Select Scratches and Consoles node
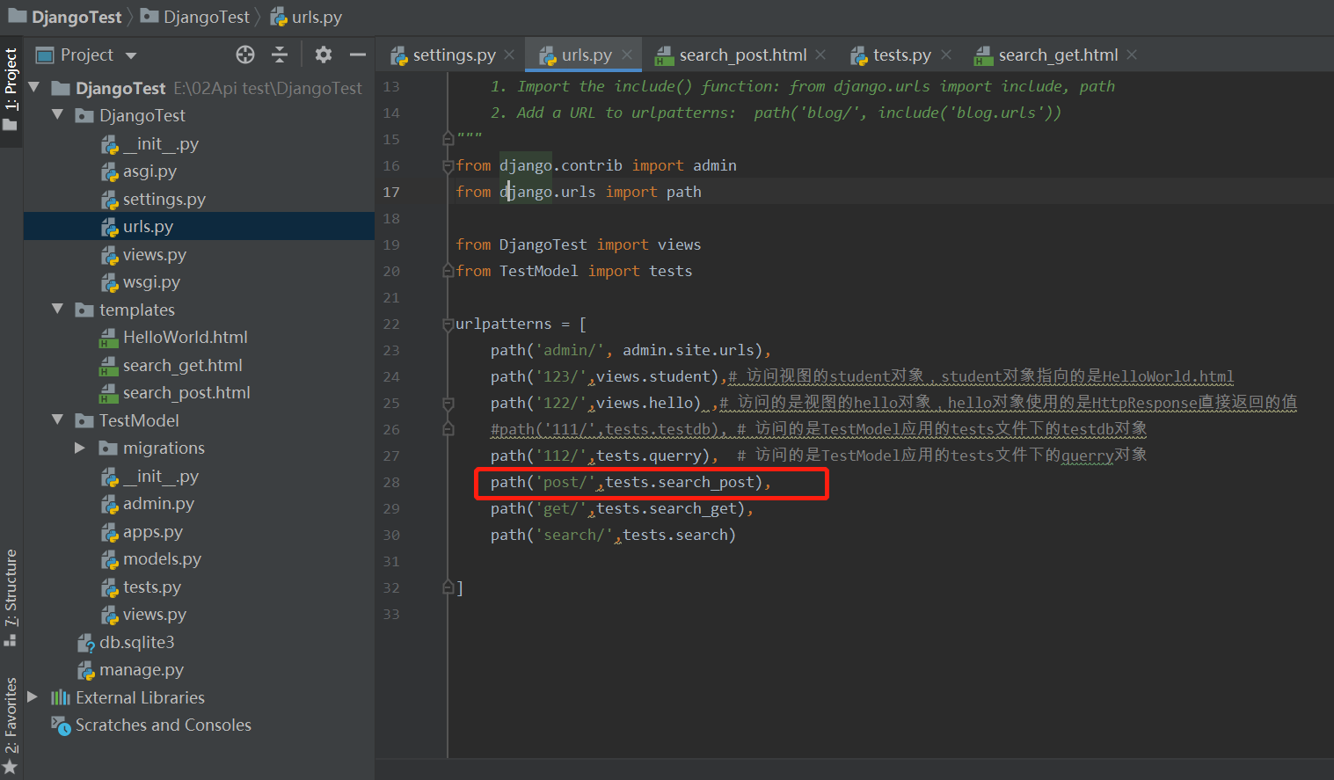 point(163,725)
